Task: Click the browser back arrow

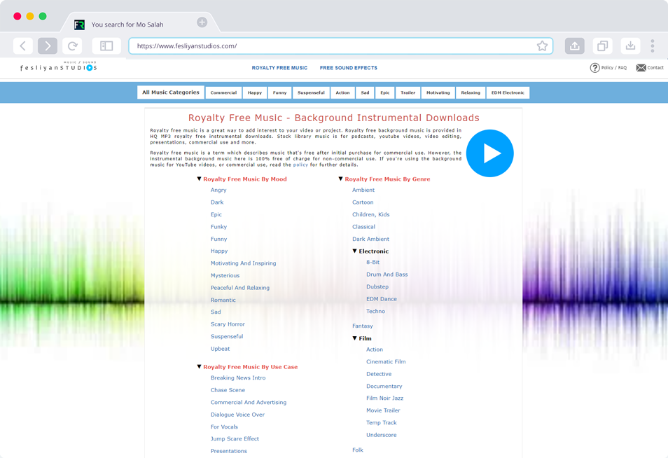Action: coord(23,46)
